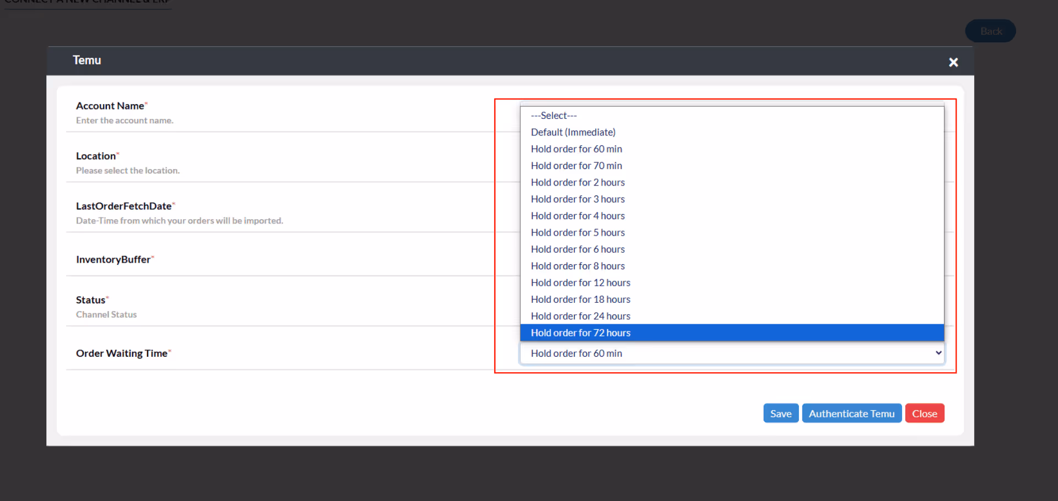Close the Temu dialog with the X icon
Image resolution: width=1058 pixels, height=501 pixels.
coord(953,62)
